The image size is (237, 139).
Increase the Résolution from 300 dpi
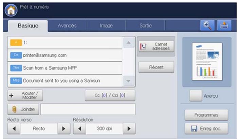click(x=129, y=129)
